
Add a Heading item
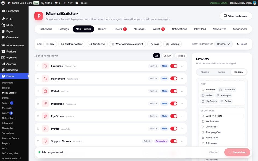coord(173,44)
